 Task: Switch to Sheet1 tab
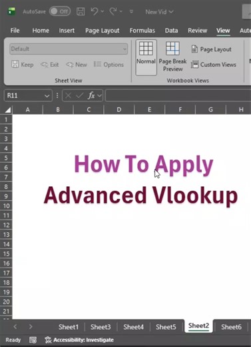pyautogui.click(x=69, y=327)
